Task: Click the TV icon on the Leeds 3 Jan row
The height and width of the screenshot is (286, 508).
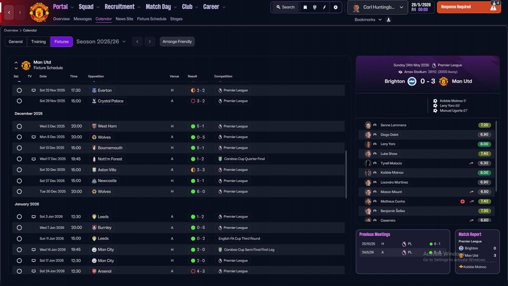Action: [x=34, y=216]
